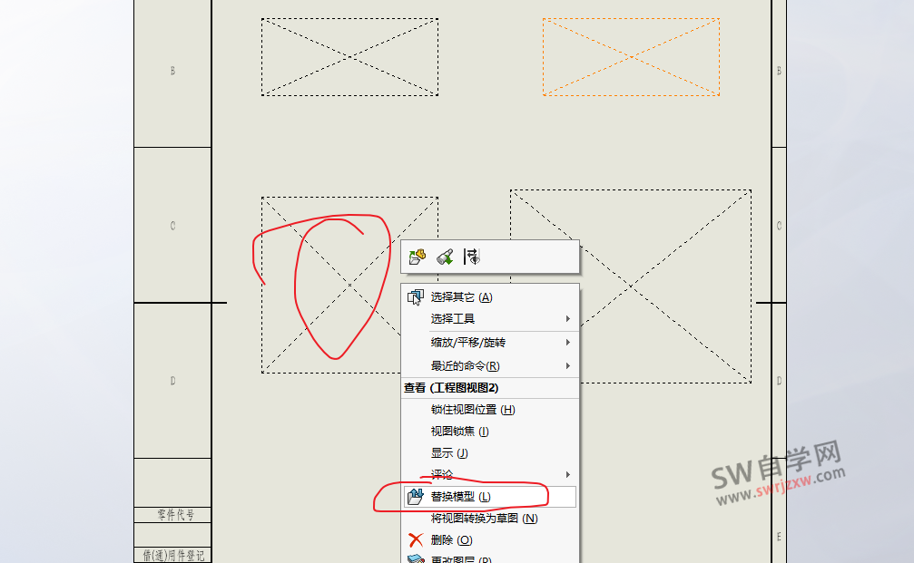The image size is (914, 563).
Task: Click the red X delete (删除) icon
Action: tap(415, 539)
